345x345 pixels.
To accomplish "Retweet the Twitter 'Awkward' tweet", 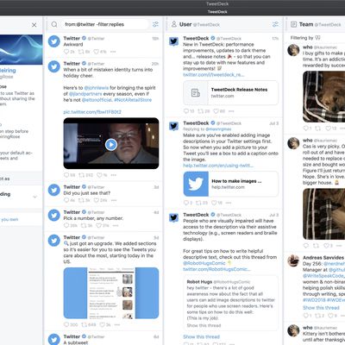I will tap(81, 52).
